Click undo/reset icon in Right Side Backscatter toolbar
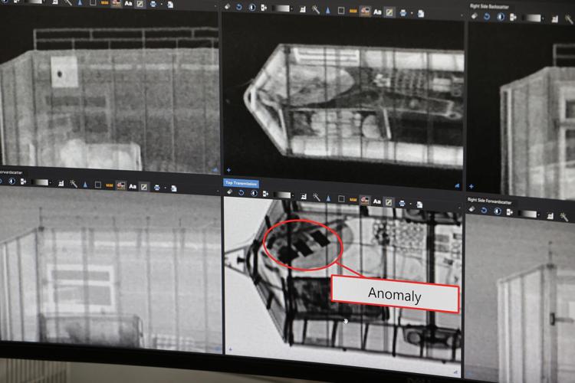The width and height of the screenshot is (575, 383). click(487, 17)
